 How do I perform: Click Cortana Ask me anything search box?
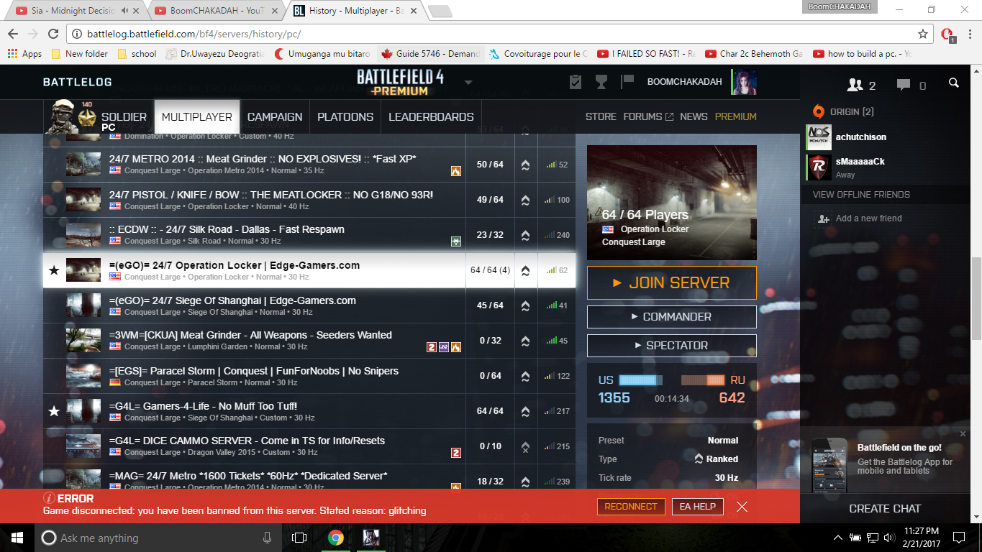[158, 538]
